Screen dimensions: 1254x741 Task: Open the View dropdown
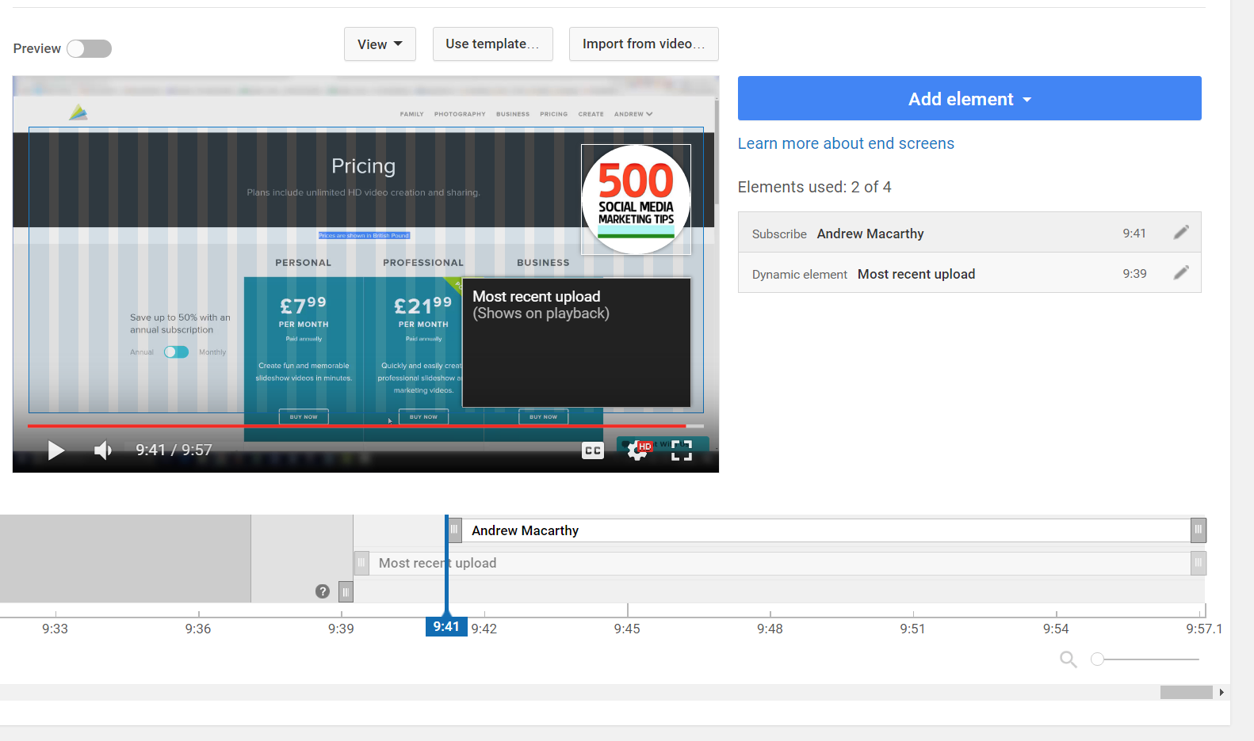(x=380, y=44)
